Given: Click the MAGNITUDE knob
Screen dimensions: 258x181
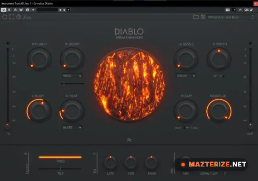Looking at the screenshot, I should click(x=219, y=111).
